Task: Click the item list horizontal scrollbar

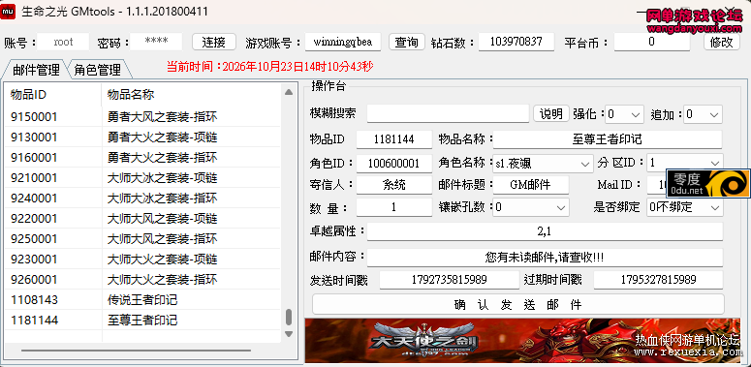Action: click(136, 351)
